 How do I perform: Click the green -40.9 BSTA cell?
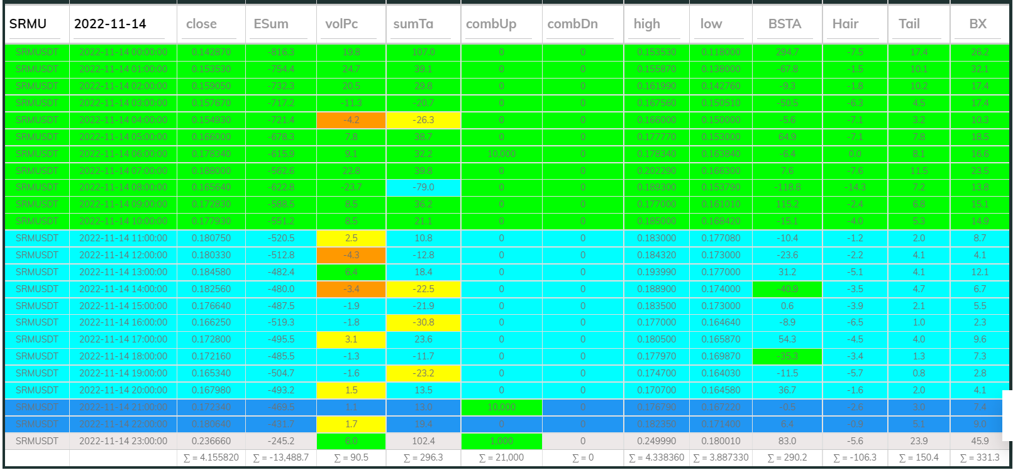point(787,289)
